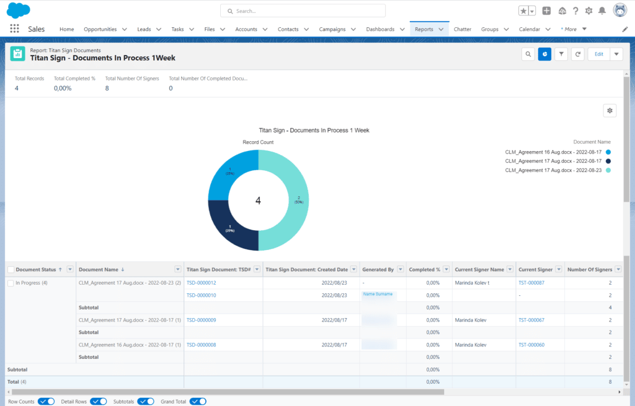The image size is (635, 406).
Task: Turn off the Grand Total switch
Action: [x=198, y=402]
